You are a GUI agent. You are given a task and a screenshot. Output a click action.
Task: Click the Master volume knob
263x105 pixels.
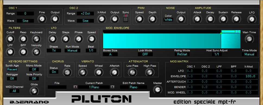(x=157, y=89)
